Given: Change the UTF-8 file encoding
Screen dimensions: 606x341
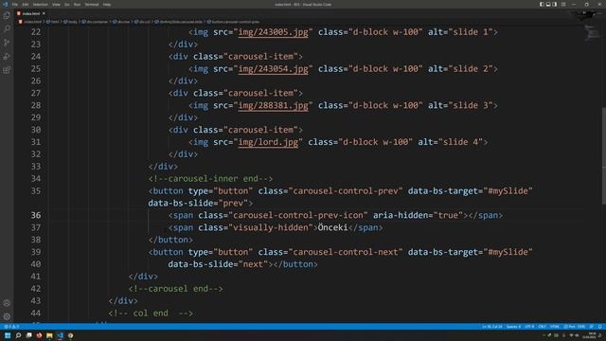Looking at the screenshot, I should pos(529,327).
